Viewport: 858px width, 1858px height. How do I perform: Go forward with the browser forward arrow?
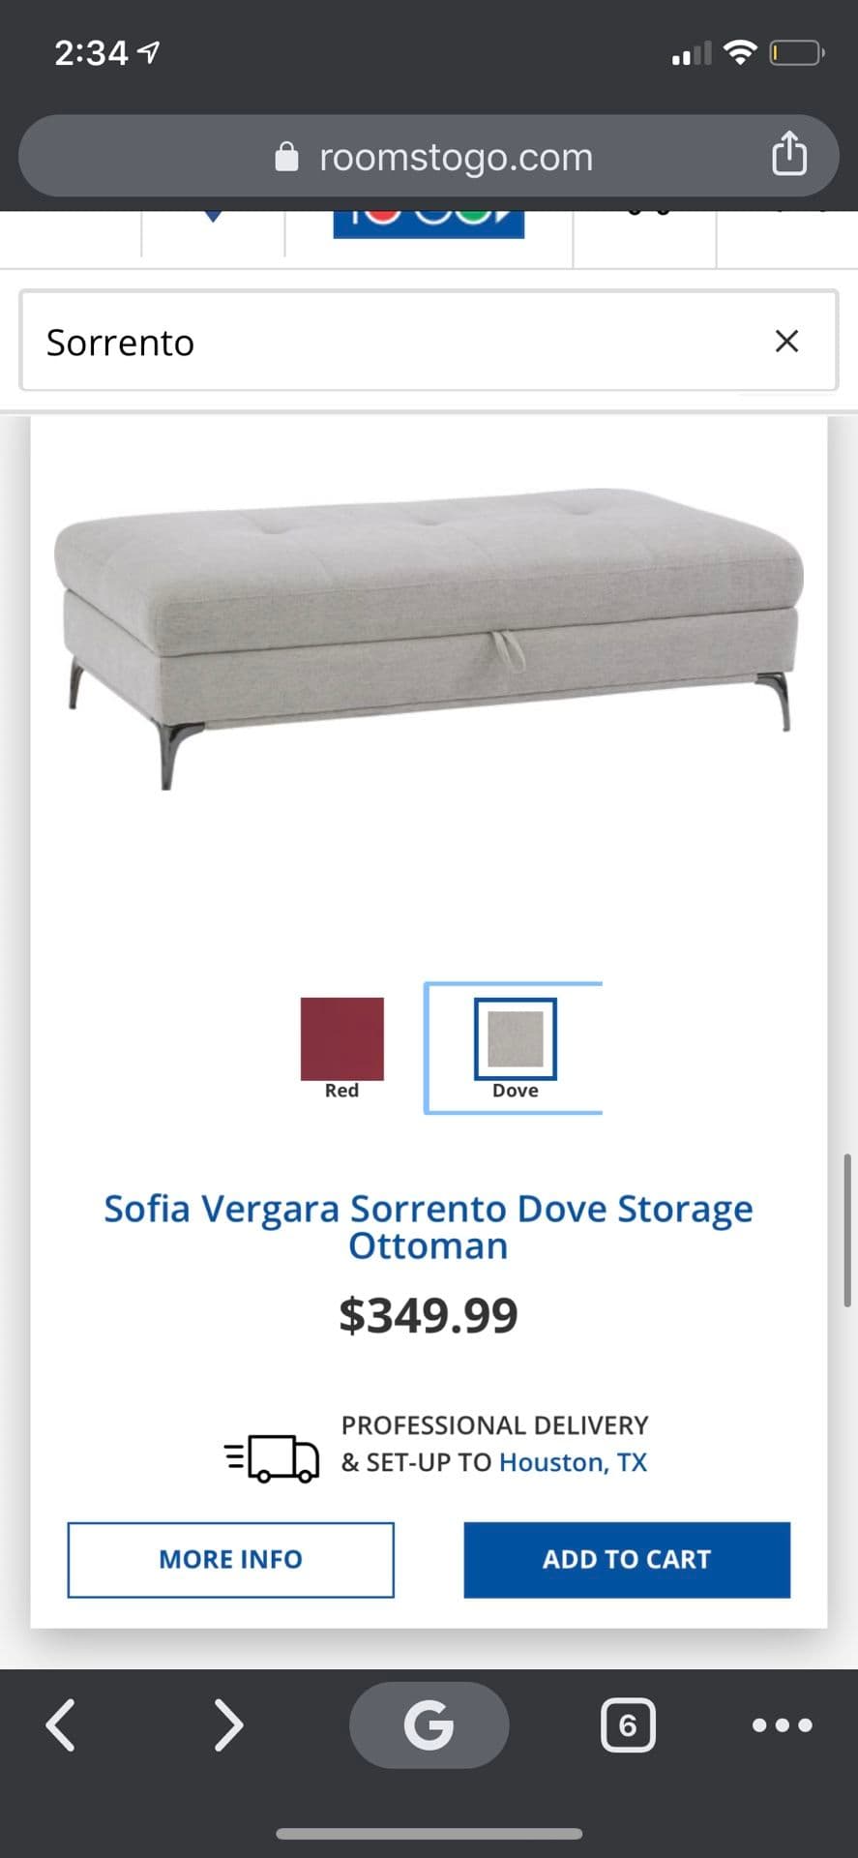coord(227,1725)
